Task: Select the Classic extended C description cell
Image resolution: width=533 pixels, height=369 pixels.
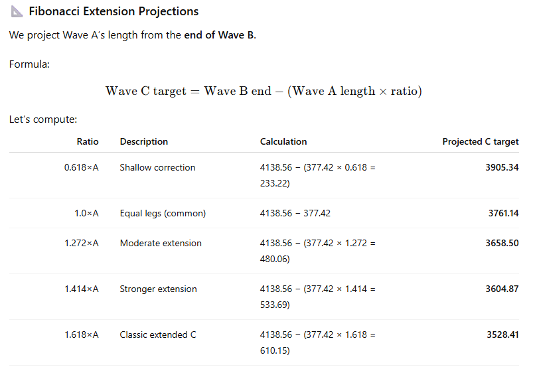Action: pos(158,334)
